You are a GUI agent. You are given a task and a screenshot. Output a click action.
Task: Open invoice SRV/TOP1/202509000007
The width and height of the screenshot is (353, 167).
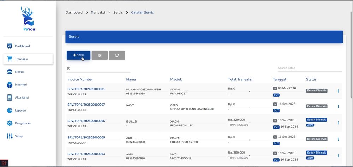(x=86, y=105)
